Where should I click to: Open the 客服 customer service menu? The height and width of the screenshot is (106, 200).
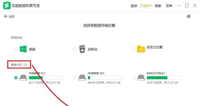point(158,6)
